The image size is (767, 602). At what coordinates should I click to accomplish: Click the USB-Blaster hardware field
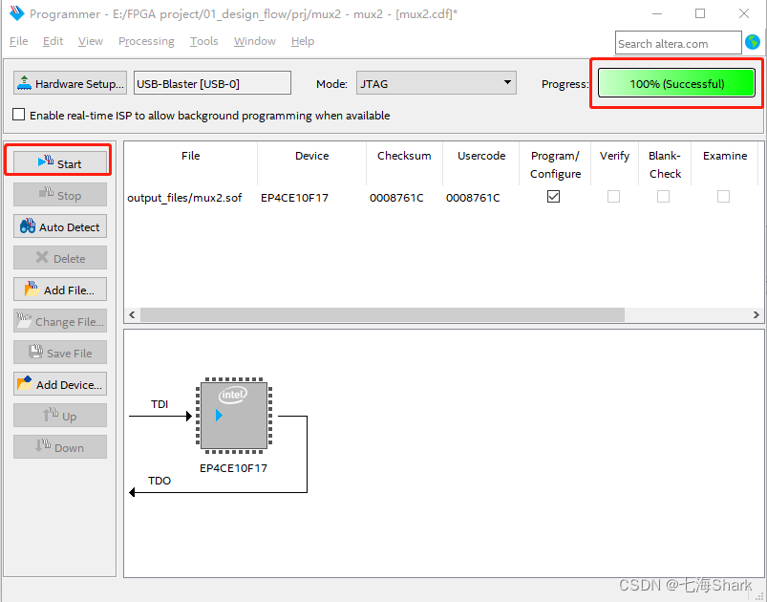(x=212, y=83)
